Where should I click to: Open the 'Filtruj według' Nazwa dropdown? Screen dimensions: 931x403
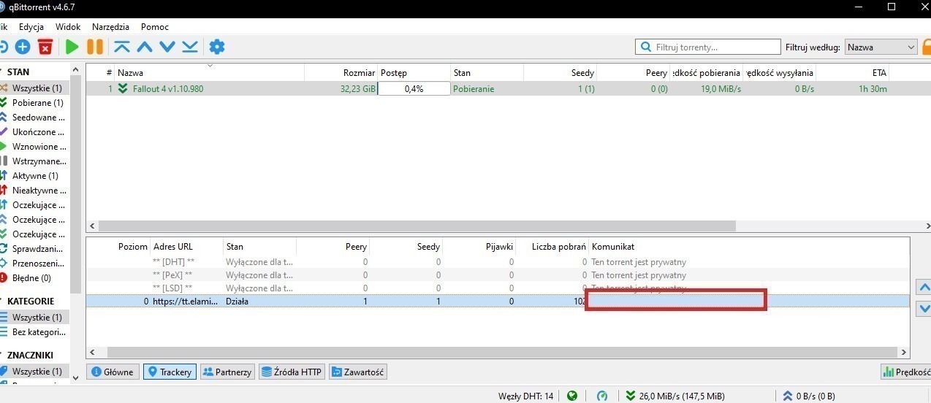881,47
